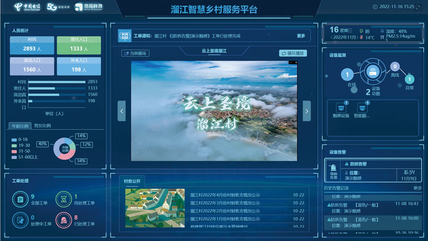Screen dimensions: 428x241
Task: Click 更多 beside 历史告警记录
Action: (x=418, y=188)
